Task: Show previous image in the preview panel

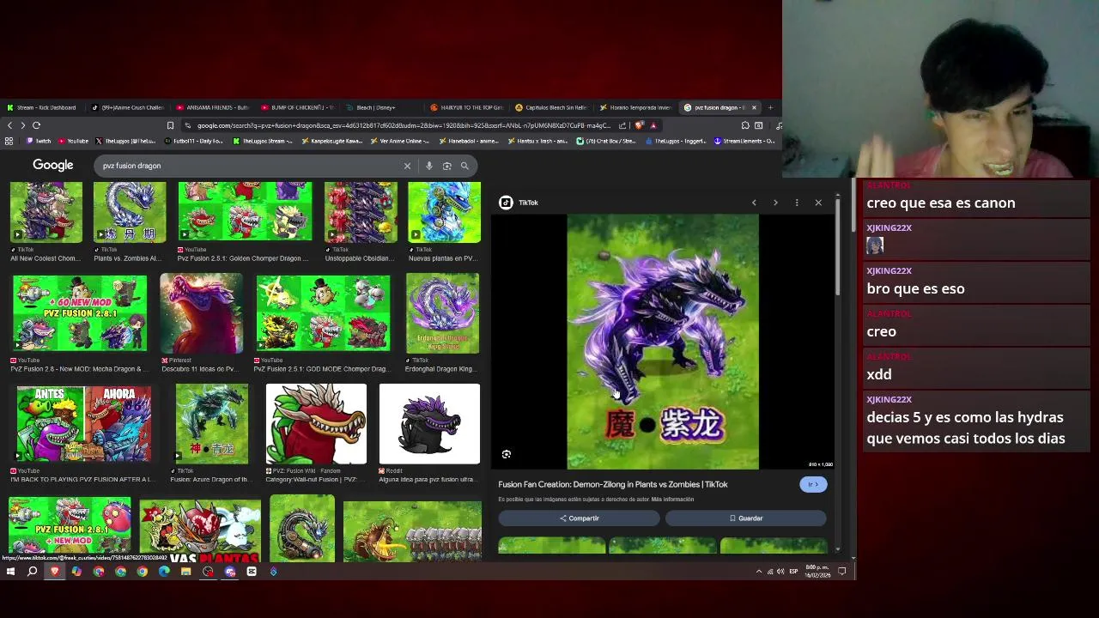Action: (x=754, y=203)
